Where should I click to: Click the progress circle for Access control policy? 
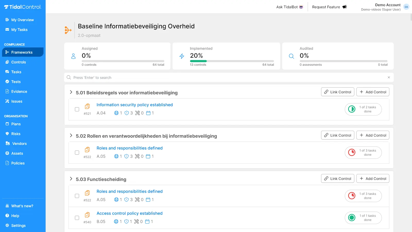click(352, 218)
